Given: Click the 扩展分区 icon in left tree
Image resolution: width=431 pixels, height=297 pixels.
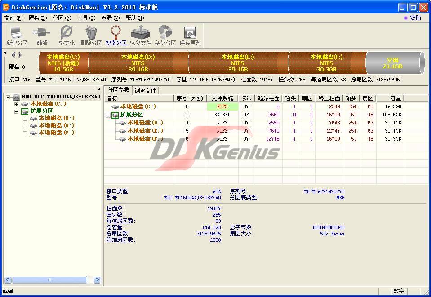Looking at the screenshot, I should pos(25,111).
